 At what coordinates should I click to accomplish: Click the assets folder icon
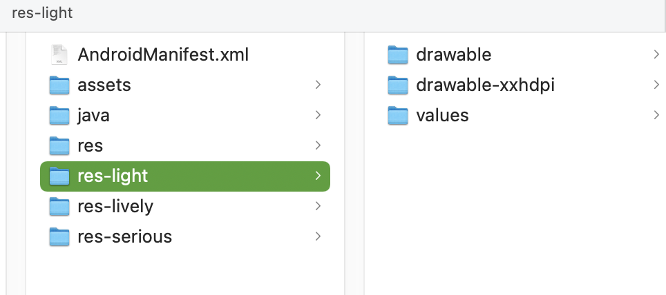tap(60, 85)
